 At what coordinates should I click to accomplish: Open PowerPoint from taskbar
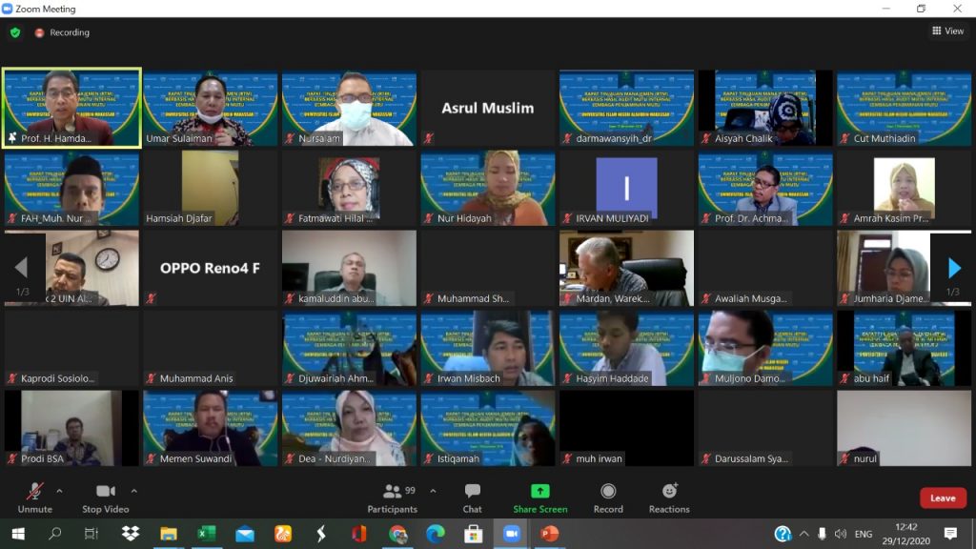tap(549, 534)
